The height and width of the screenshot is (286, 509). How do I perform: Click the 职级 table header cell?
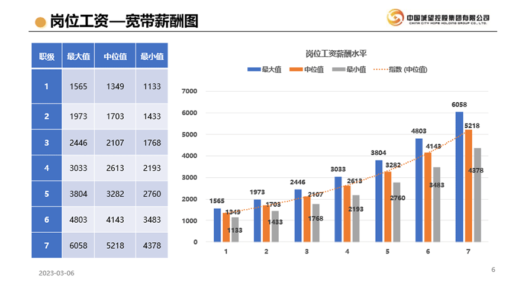tap(47, 57)
